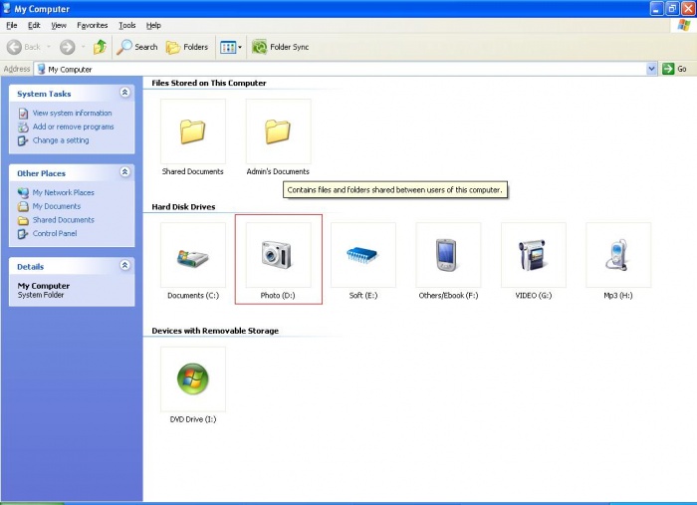This screenshot has width=697, height=505.
Task: Select the Others/Ebook (F:) drive icon
Action: click(x=448, y=256)
